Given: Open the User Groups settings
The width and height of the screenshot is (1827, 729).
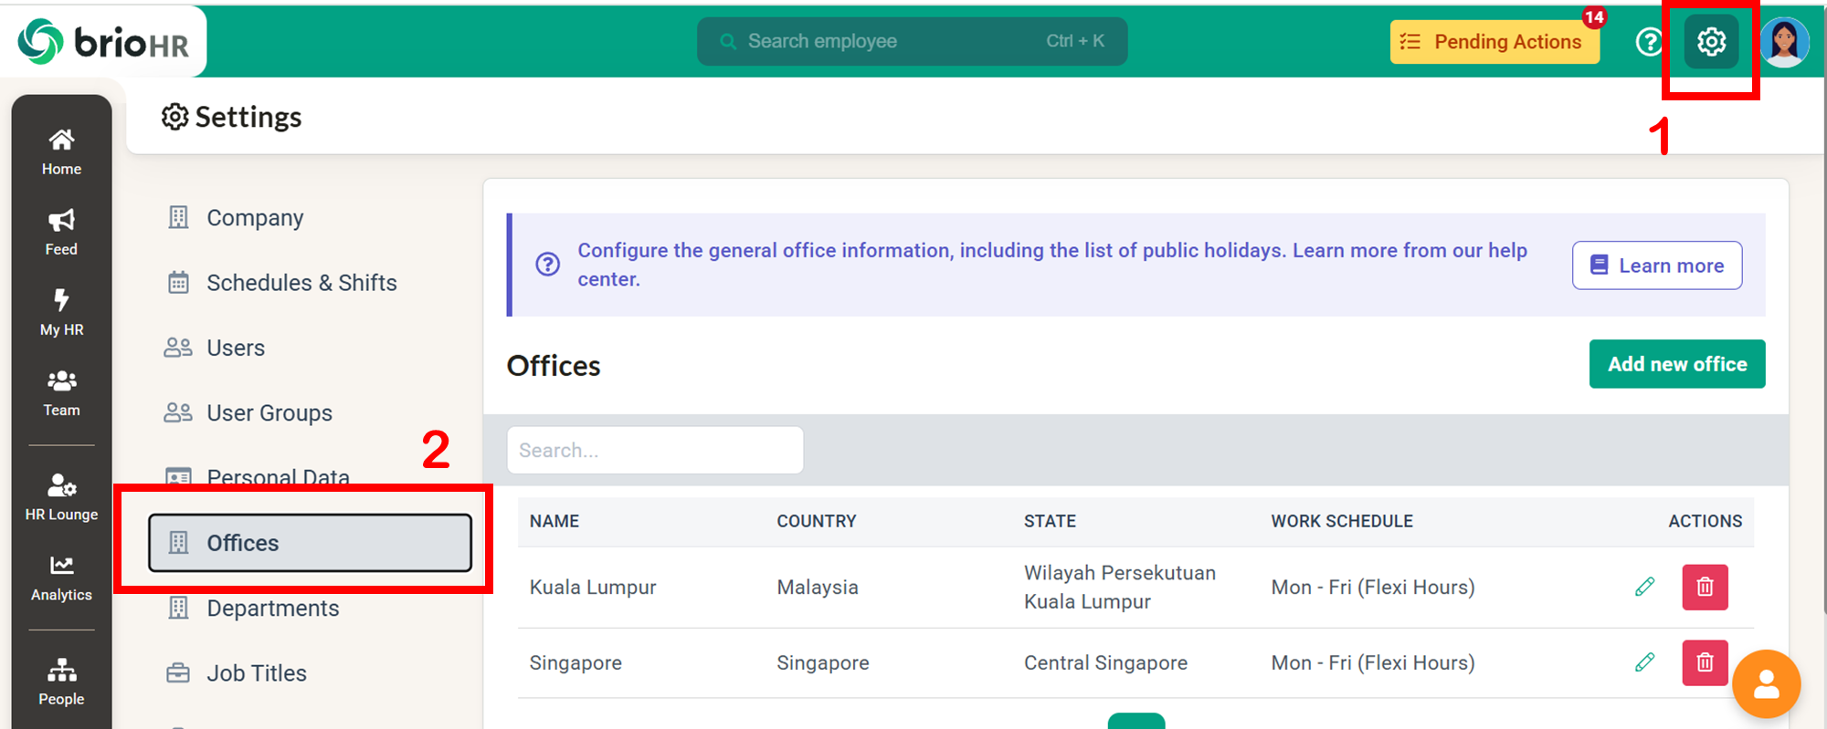Looking at the screenshot, I should tap(269, 413).
